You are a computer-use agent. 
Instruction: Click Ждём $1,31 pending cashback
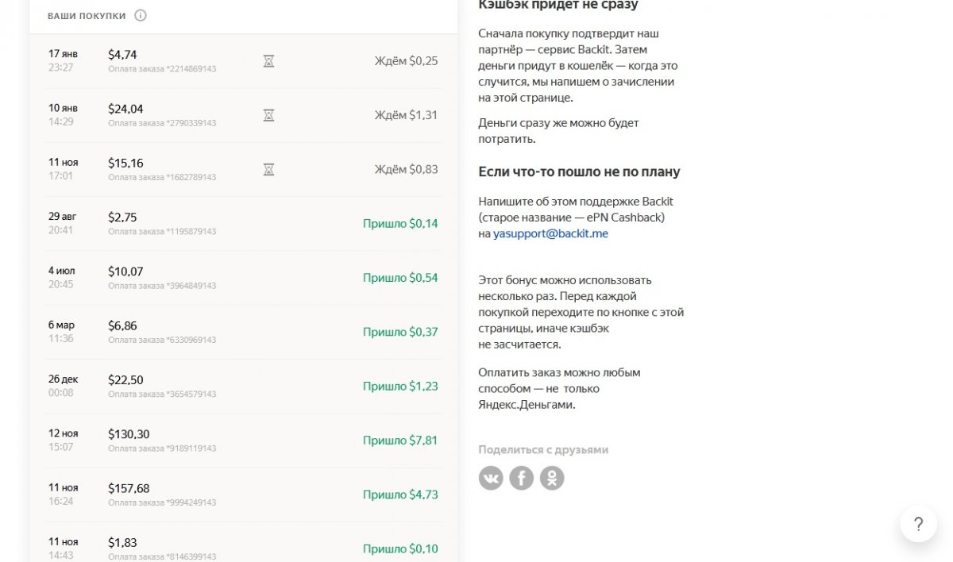pos(406,115)
